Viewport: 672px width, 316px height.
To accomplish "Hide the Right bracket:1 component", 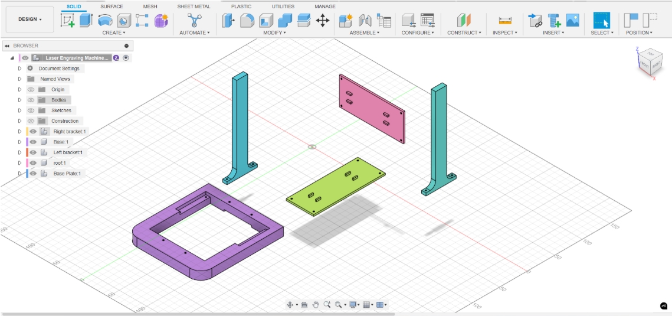I will [x=33, y=132].
